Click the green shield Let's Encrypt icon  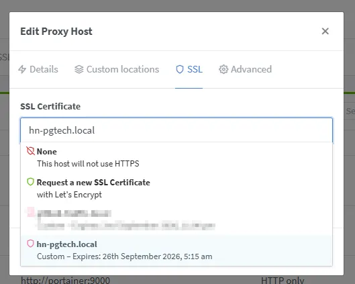(30, 182)
